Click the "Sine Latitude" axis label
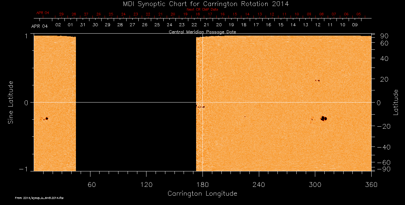Screen dimensions: 405x205 10,102
